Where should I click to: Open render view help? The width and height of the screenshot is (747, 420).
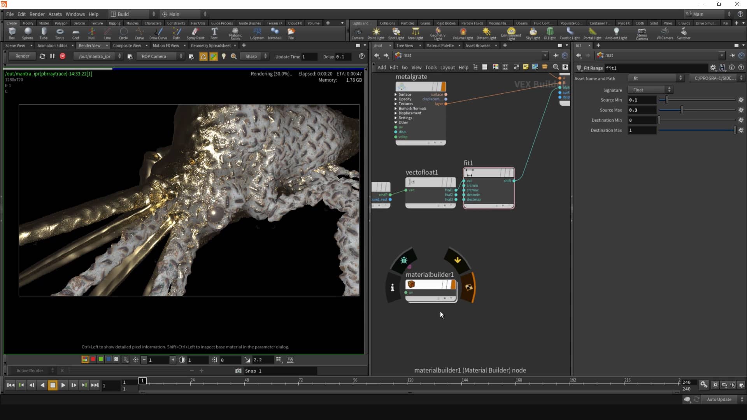pyautogui.click(x=361, y=56)
